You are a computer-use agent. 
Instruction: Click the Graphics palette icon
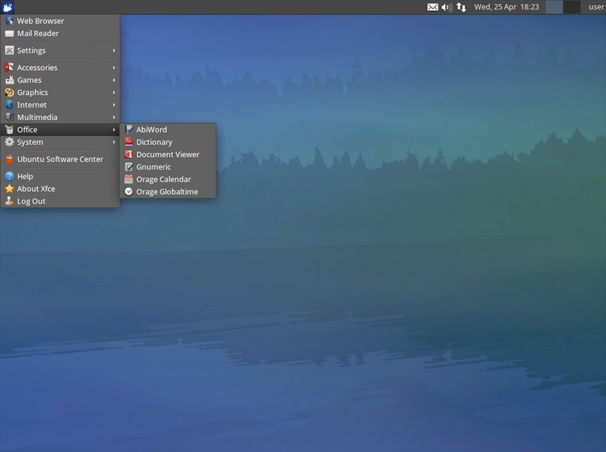9,92
